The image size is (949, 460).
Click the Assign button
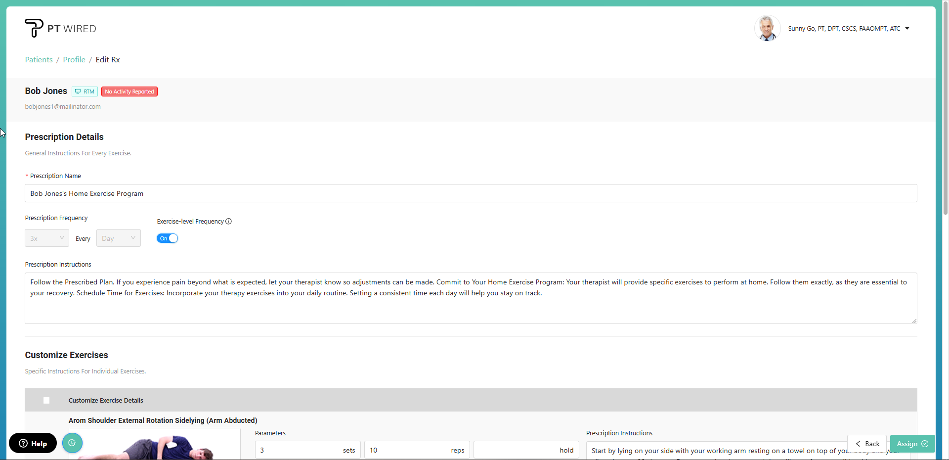[x=912, y=444]
